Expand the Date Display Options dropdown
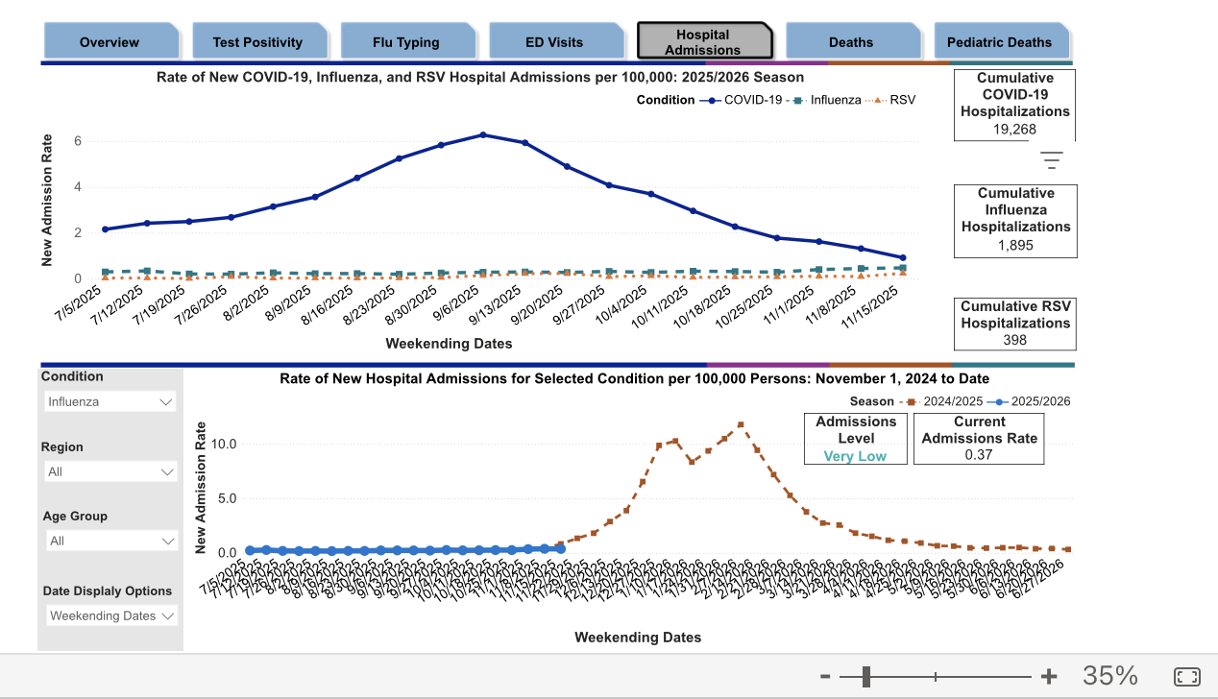Image resolution: width=1218 pixels, height=699 pixels. pyautogui.click(x=110, y=615)
